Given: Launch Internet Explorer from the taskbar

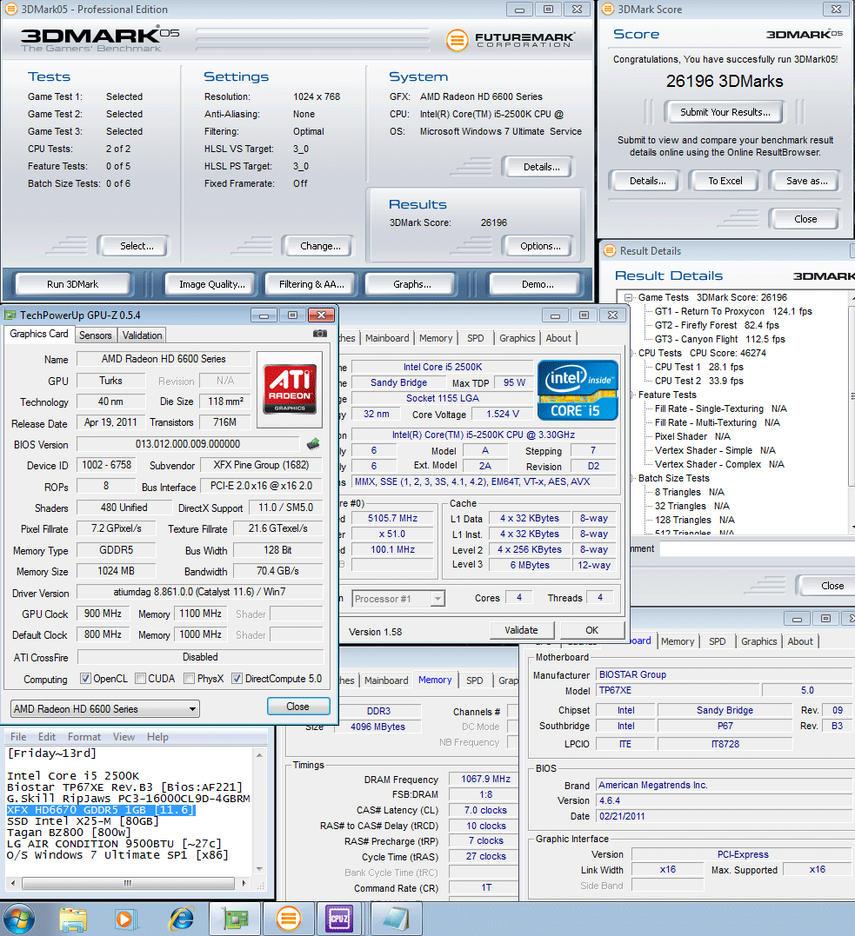Looking at the screenshot, I should pyautogui.click(x=182, y=919).
